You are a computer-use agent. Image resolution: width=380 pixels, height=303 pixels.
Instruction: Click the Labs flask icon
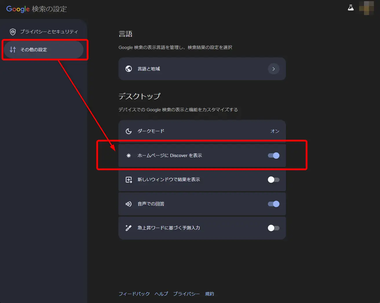[x=350, y=8]
